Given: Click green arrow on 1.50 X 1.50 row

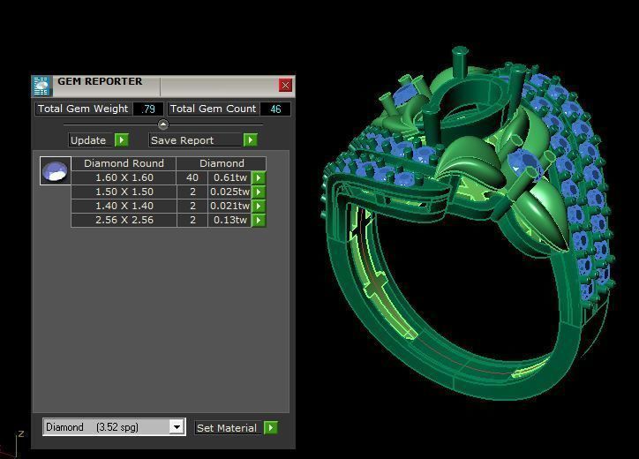Looking at the screenshot, I should tap(259, 192).
